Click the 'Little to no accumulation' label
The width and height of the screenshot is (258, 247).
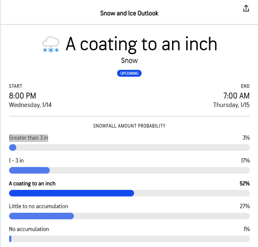click(x=38, y=206)
